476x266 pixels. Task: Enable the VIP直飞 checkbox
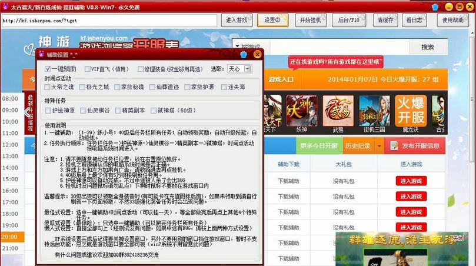coord(88,69)
